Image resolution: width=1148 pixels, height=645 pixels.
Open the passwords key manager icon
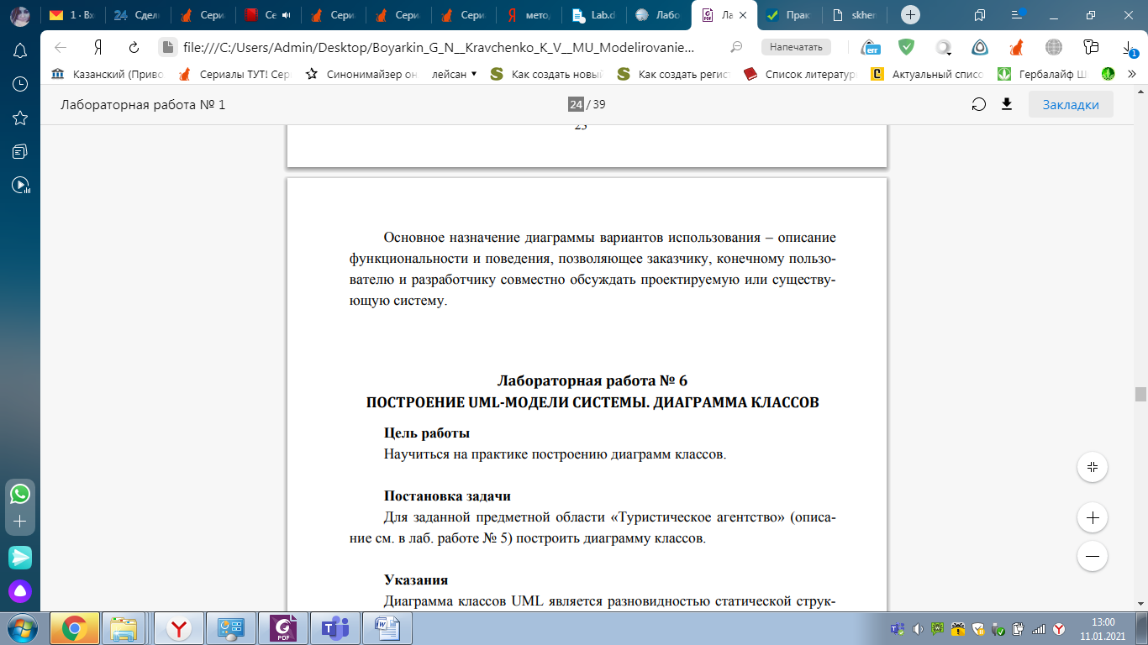[1091, 47]
